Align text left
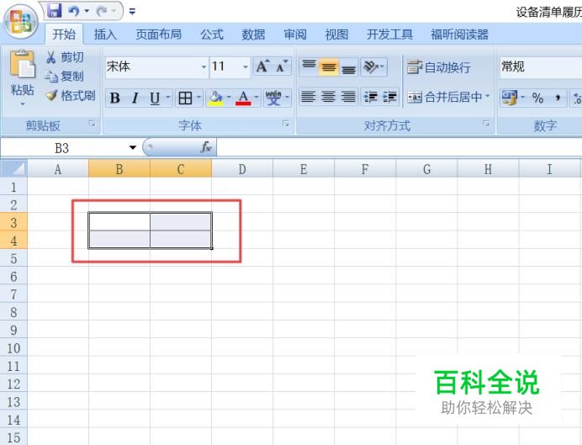Image resolution: width=582 pixels, height=445 pixels. pos(309,98)
